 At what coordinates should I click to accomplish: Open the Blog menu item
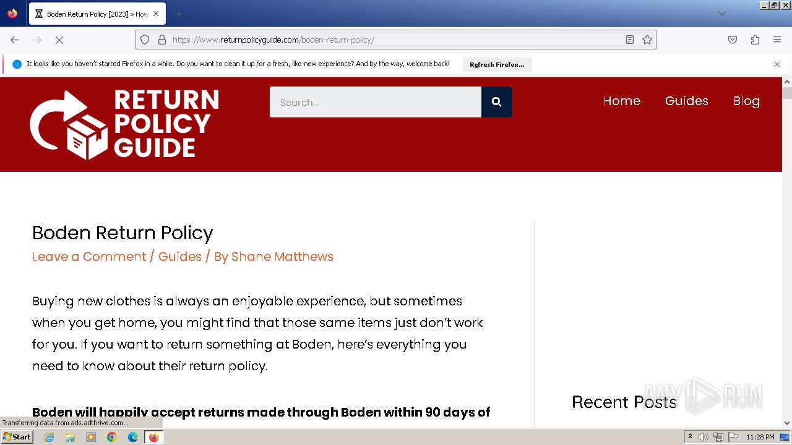coord(746,101)
